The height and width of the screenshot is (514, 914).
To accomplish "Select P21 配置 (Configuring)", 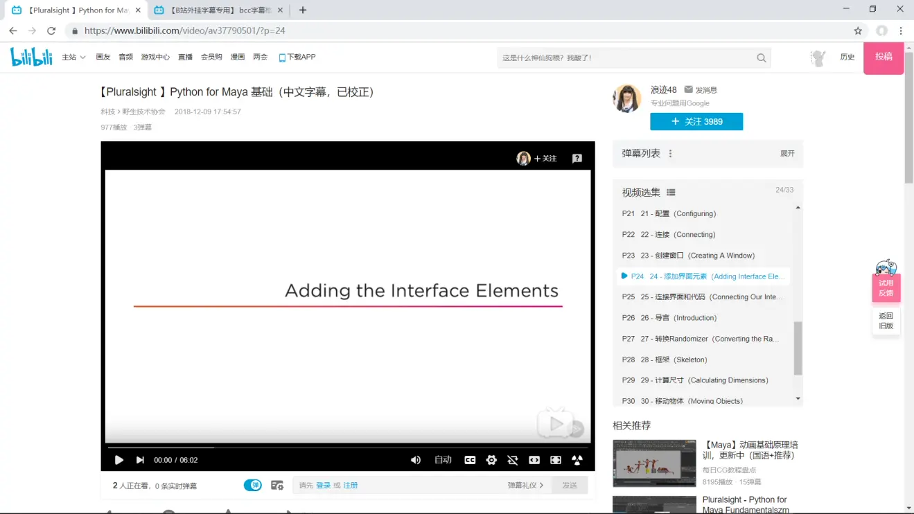I will coord(703,213).
